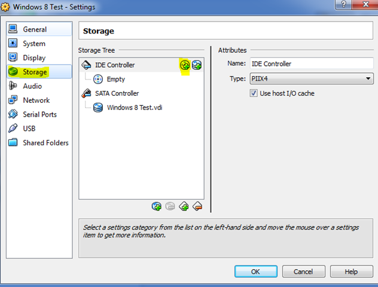Click the Cancel button

pyautogui.click(x=303, y=271)
